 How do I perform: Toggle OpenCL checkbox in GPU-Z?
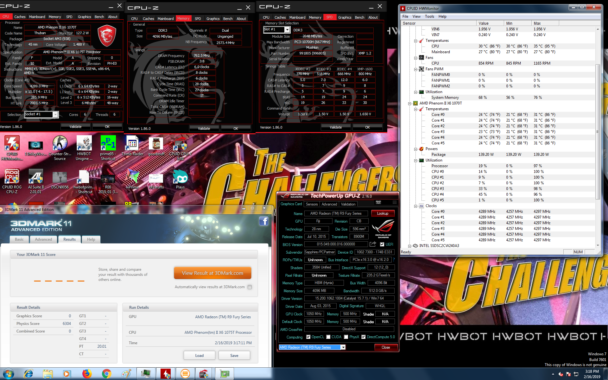308,337
